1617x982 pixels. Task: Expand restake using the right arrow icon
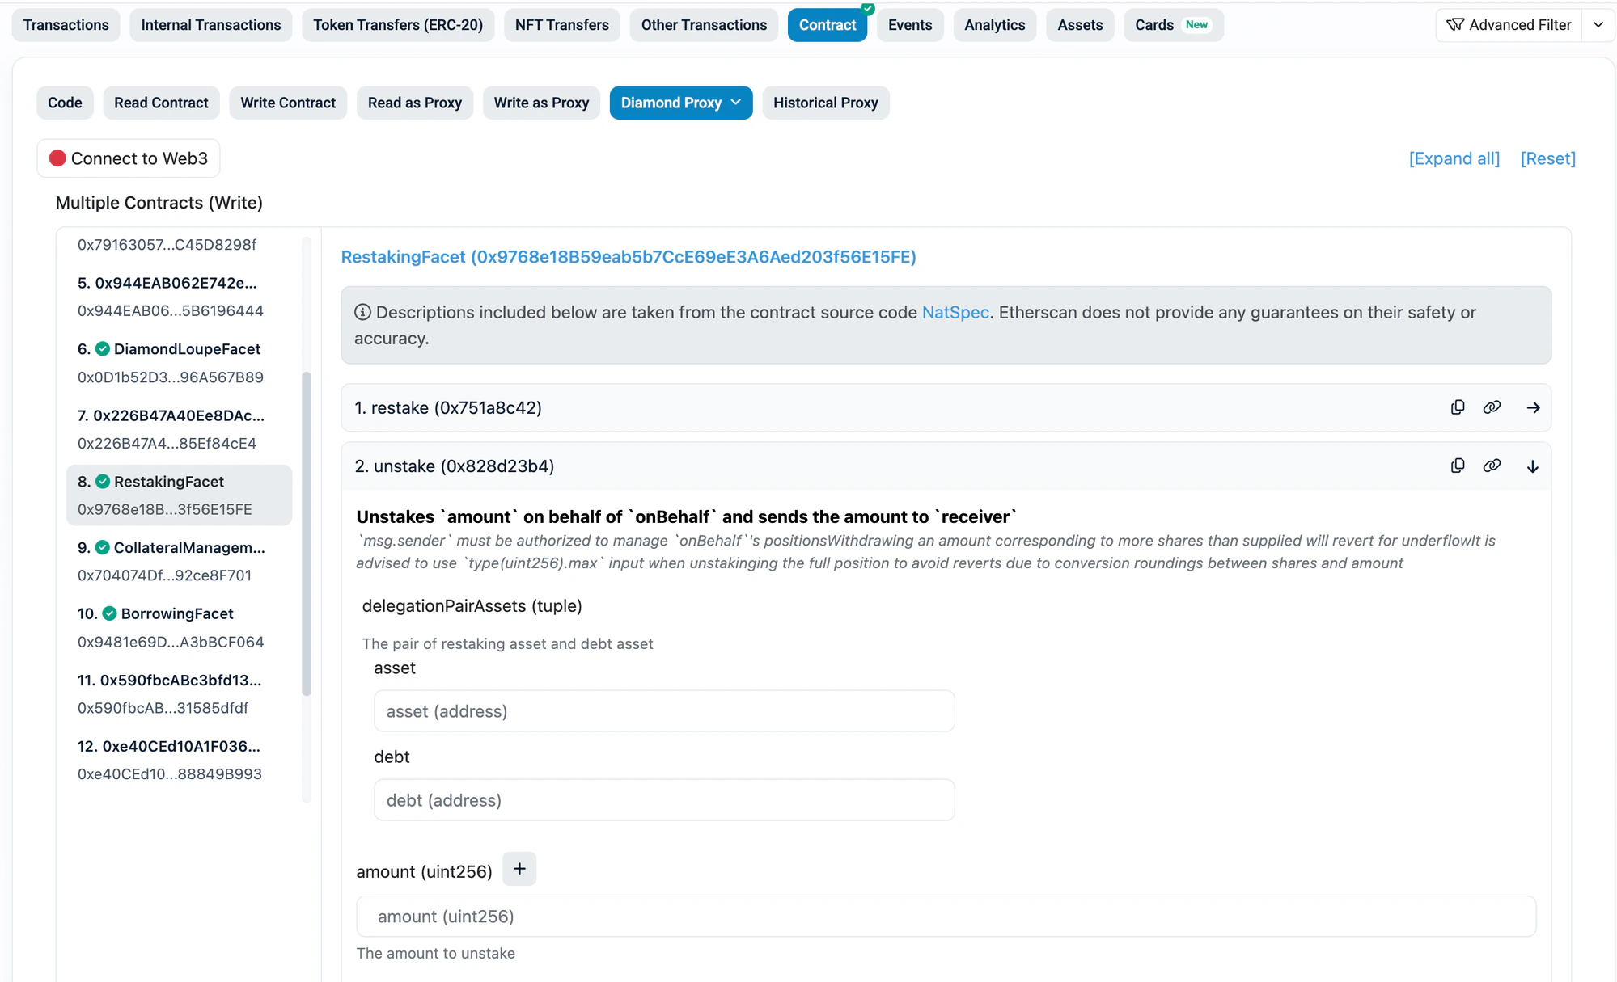click(1532, 407)
